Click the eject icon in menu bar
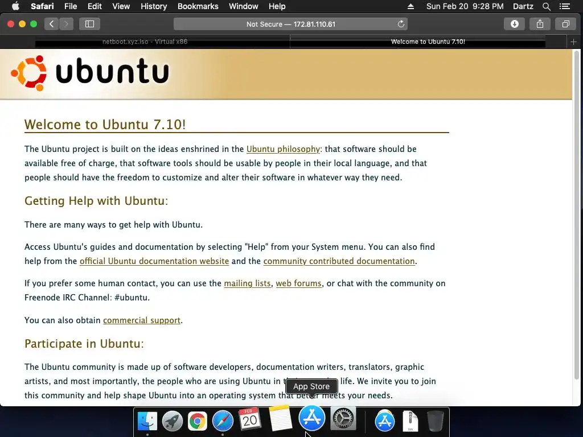This screenshot has width=583, height=437. click(410, 6)
